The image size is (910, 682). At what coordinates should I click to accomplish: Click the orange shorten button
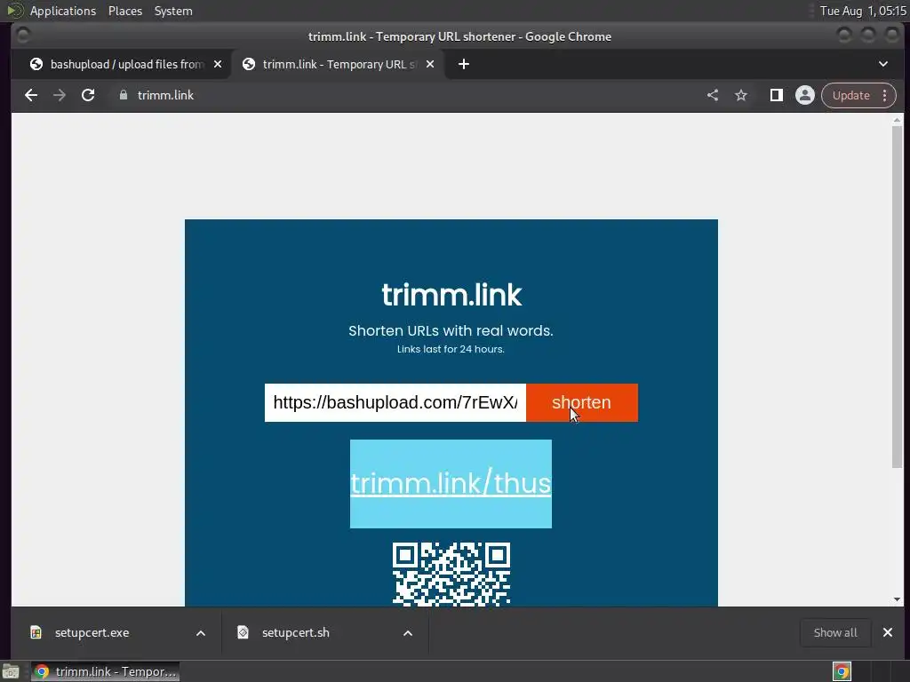click(581, 402)
